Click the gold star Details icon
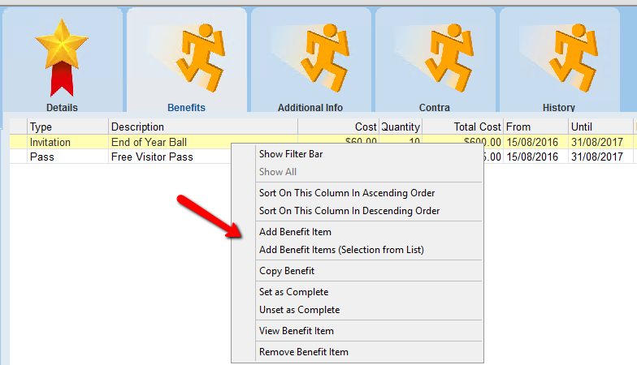The image size is (637, 365). pos(63,55)
